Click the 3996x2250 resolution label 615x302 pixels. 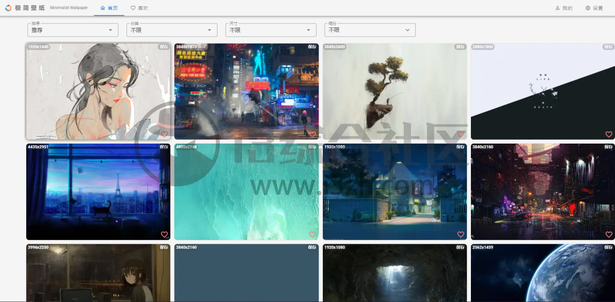pyautogui.click(x=38, y=247)
